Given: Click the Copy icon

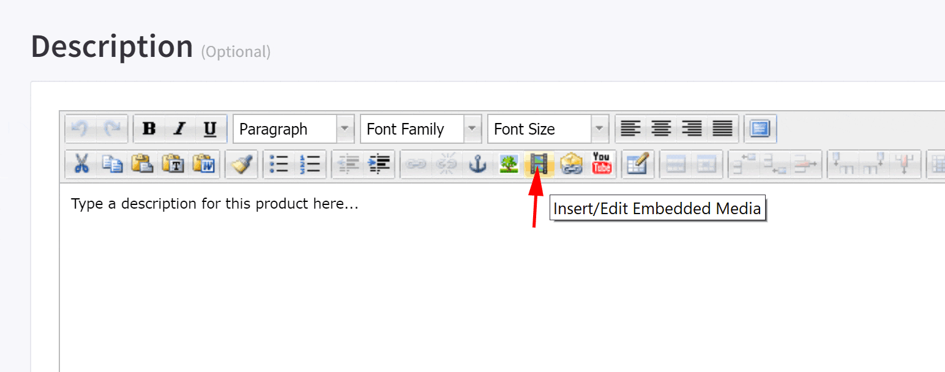Looking at the screenshot, I should tap(112, 164).
